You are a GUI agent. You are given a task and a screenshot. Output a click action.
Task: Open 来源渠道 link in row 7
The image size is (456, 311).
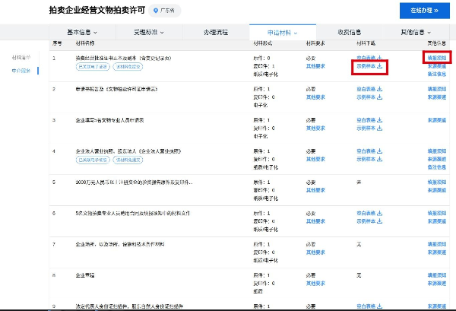437,252
